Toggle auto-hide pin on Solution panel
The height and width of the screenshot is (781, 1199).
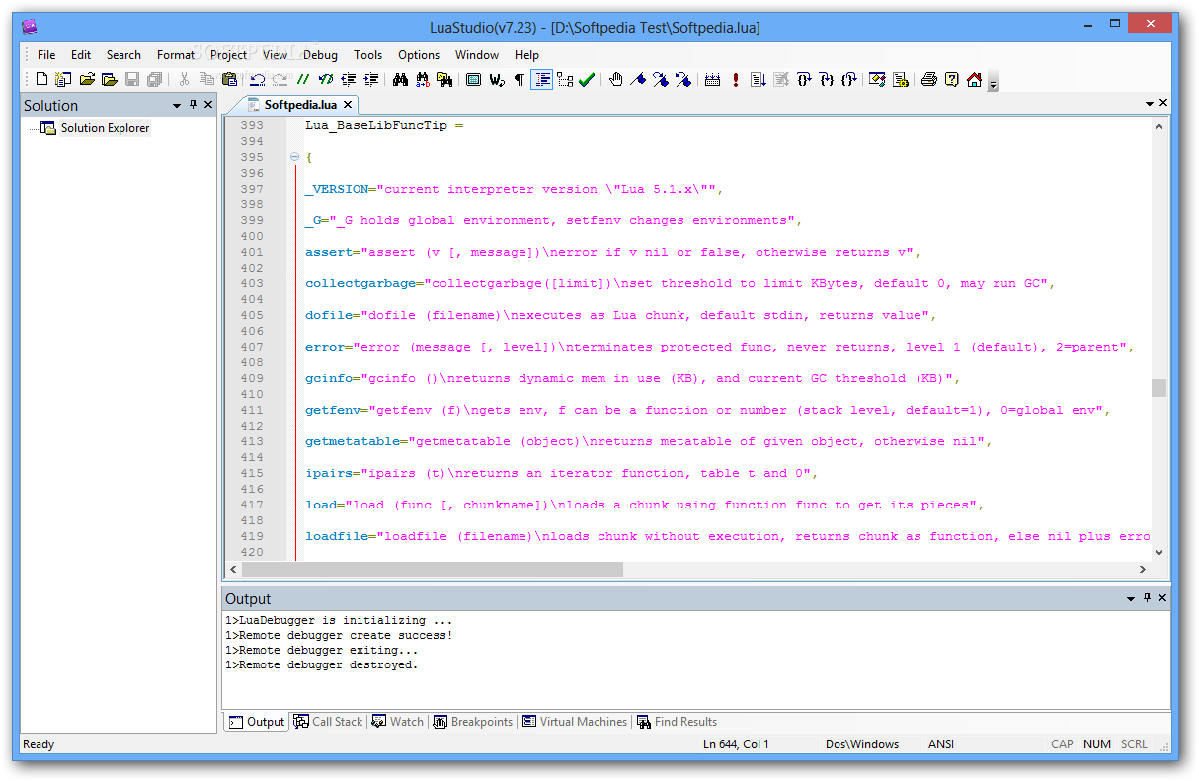coord(194,105)
